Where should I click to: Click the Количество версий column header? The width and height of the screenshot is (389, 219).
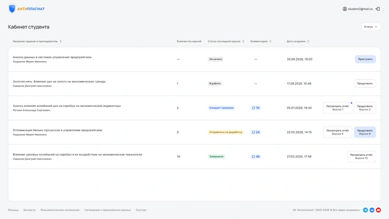point(189,41)
